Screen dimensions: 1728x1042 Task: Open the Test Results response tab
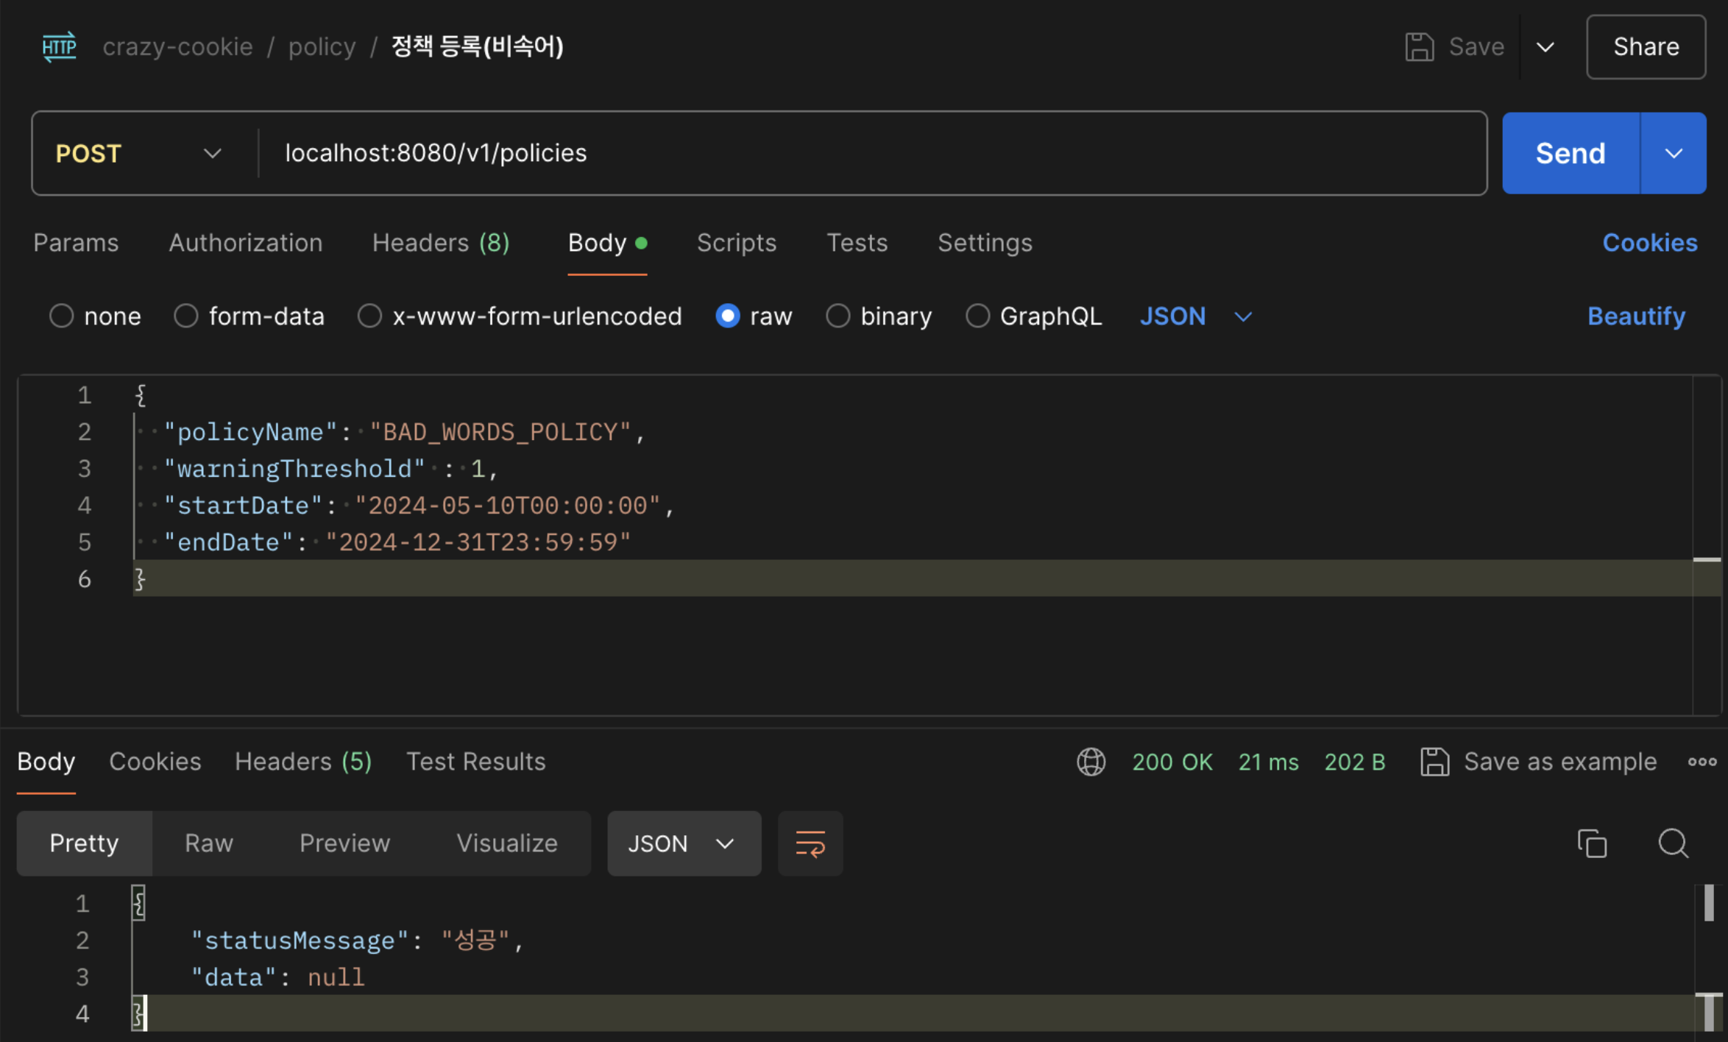475,762
